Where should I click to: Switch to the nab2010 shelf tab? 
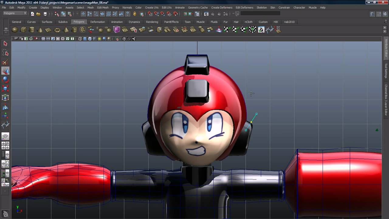click(x=289, y=22)
